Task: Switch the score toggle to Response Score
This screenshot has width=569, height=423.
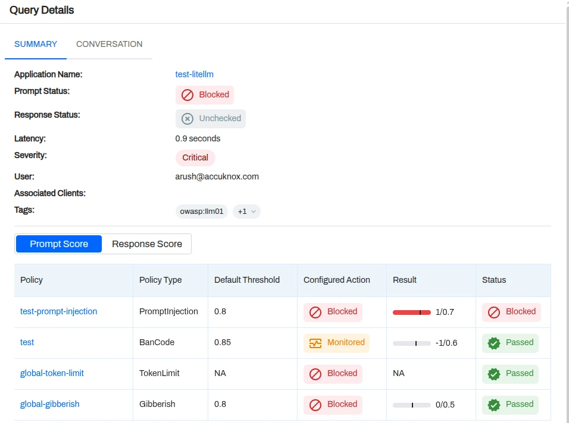Action: point(146,244)
